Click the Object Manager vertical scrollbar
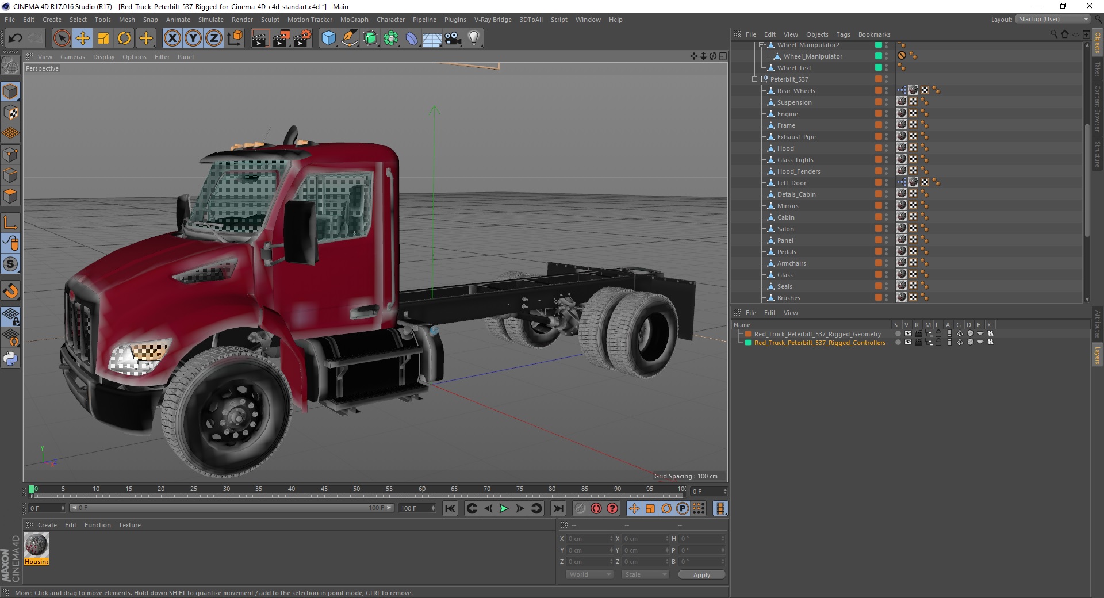 click(1087, 181)
